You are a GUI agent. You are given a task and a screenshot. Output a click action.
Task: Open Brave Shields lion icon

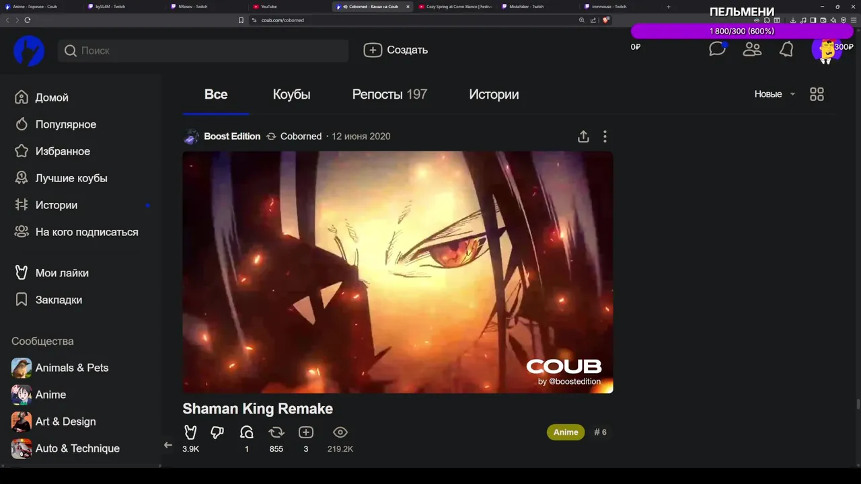[x=606, y=20]
